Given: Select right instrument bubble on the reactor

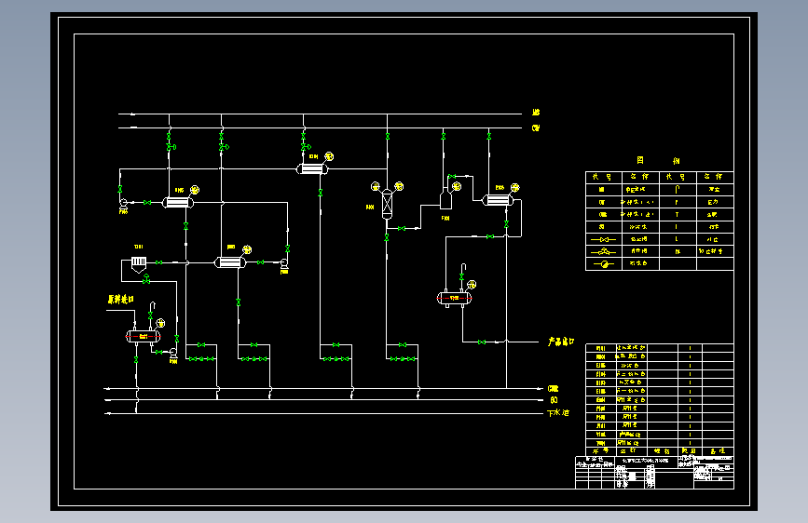Looking at the screenshot, I should (x=399, y=186).
